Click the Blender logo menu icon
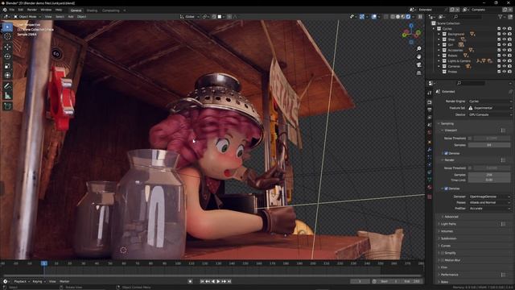 click(x=5, y=10)
